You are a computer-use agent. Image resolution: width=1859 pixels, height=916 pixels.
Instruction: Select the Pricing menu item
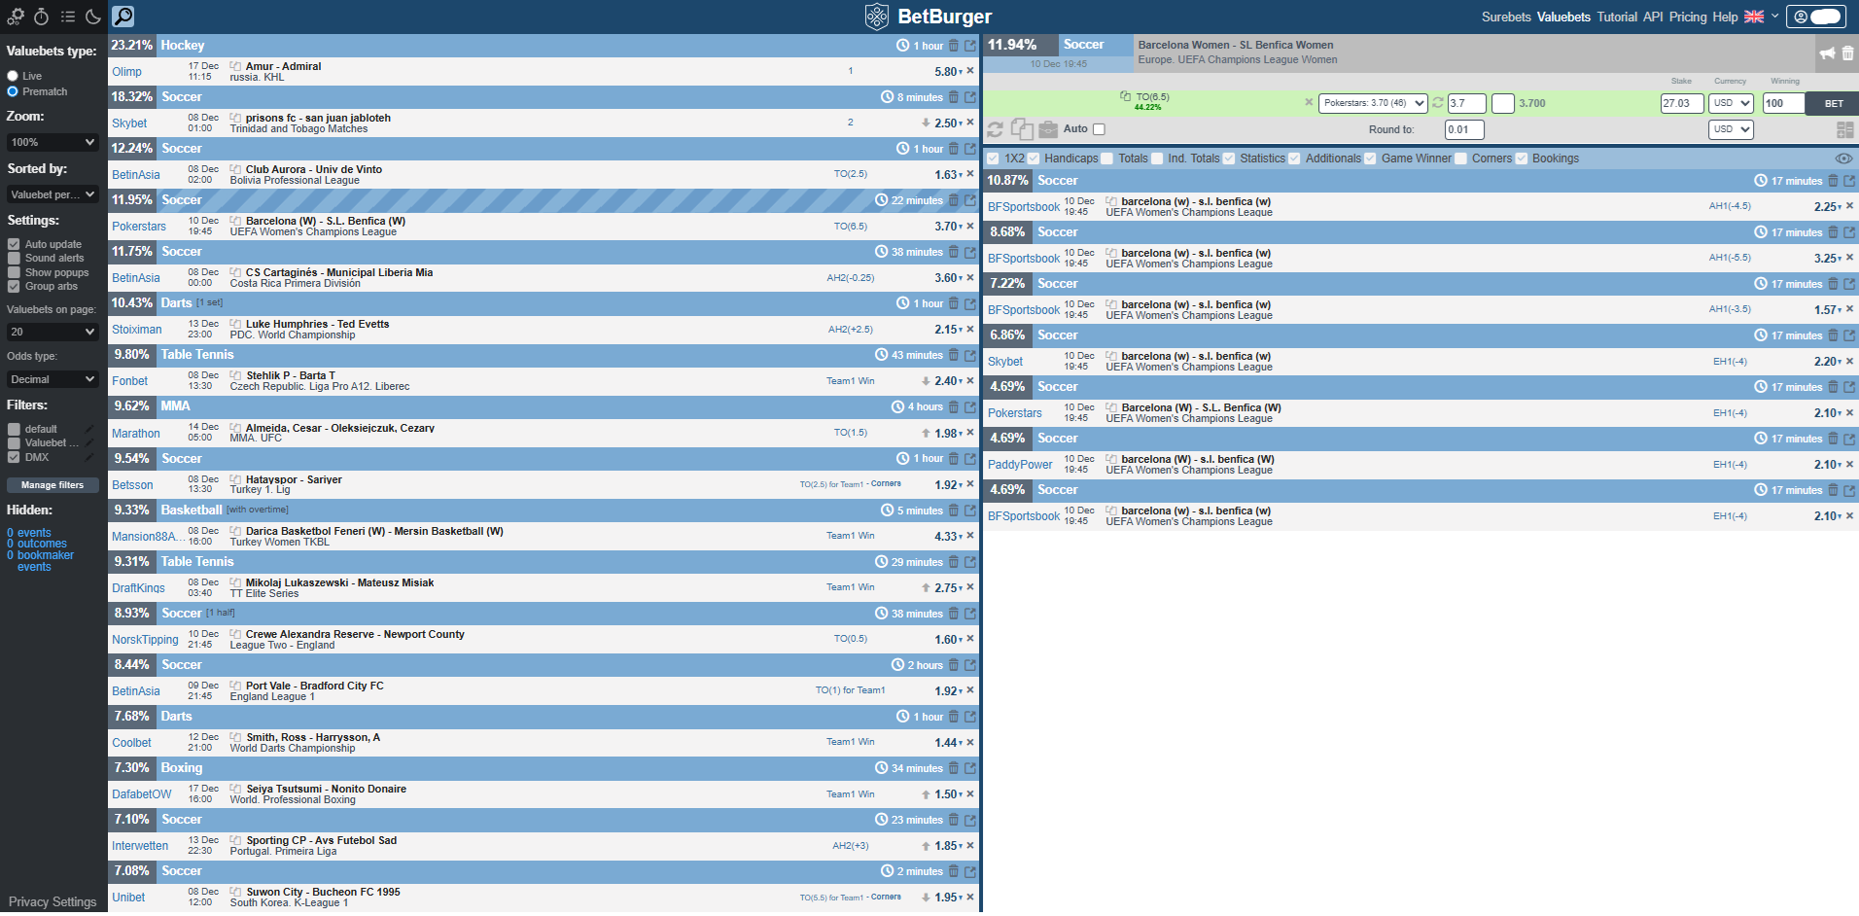(1688, 17)
